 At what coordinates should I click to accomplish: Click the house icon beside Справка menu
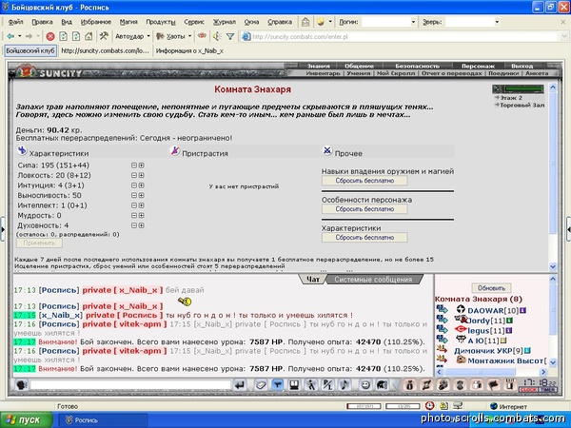click(305, 22)
